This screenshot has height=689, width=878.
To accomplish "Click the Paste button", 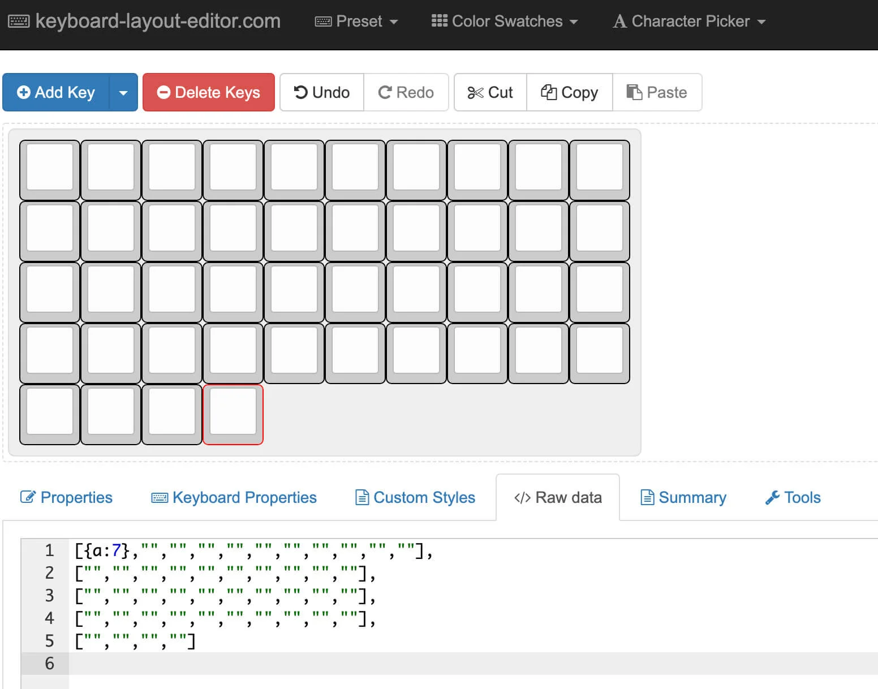I will coord(657,92).
